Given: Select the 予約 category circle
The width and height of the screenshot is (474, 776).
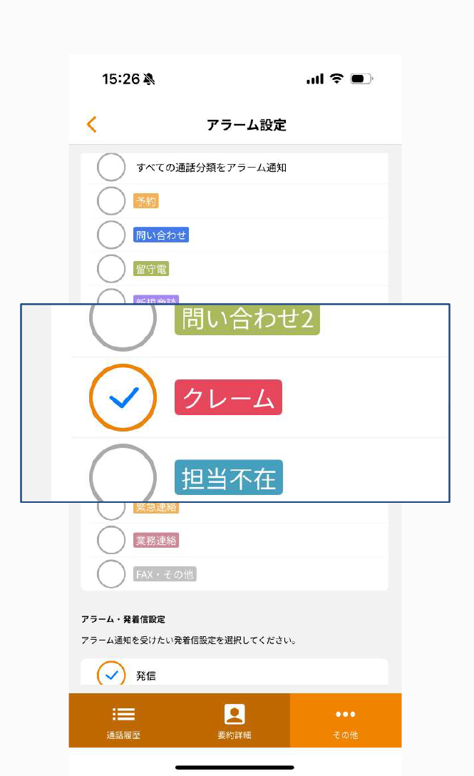Looking at the screenshot, I should (111, 200).
